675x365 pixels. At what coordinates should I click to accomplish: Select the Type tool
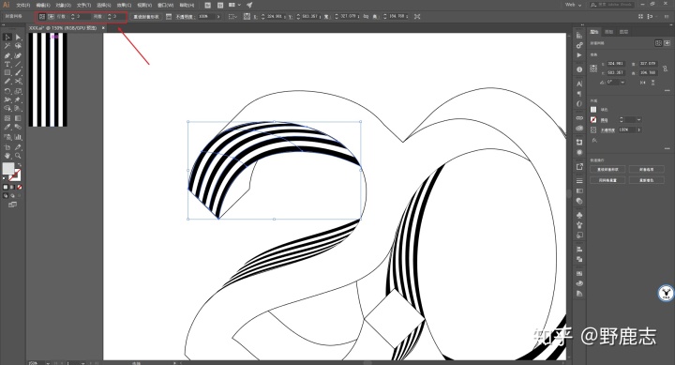point(7,64)
